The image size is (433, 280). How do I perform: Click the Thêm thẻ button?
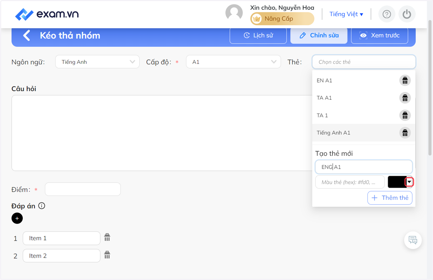390,198
